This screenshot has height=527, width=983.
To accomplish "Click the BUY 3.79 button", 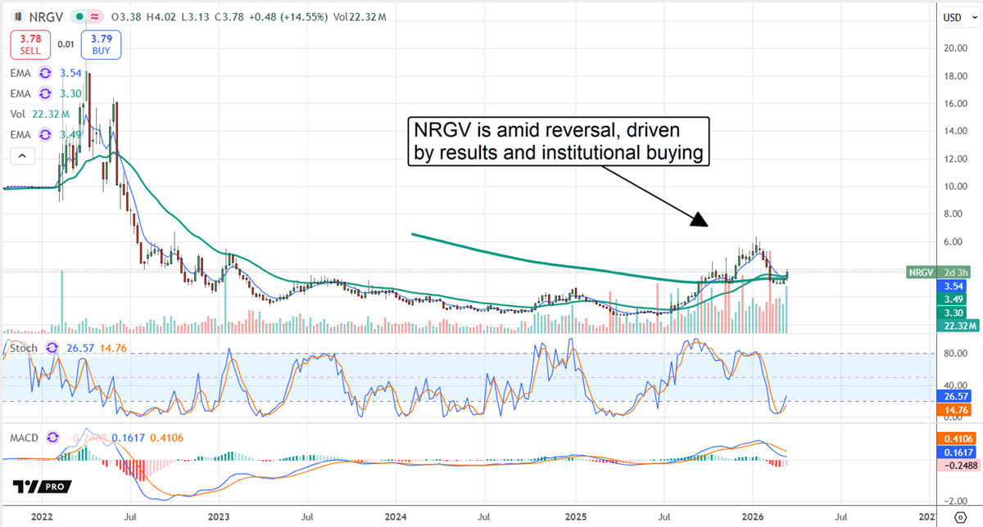I will click(100, 45).
